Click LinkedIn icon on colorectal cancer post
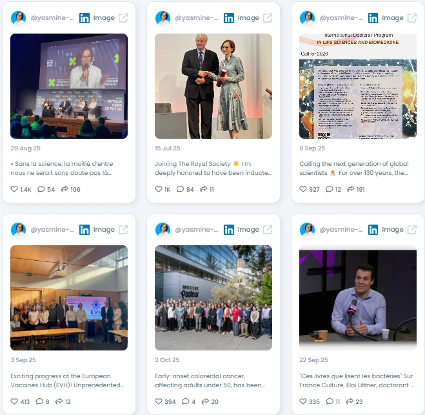This screenshot has height=415, width=425. pyautogui.click(x=229, y=230)
